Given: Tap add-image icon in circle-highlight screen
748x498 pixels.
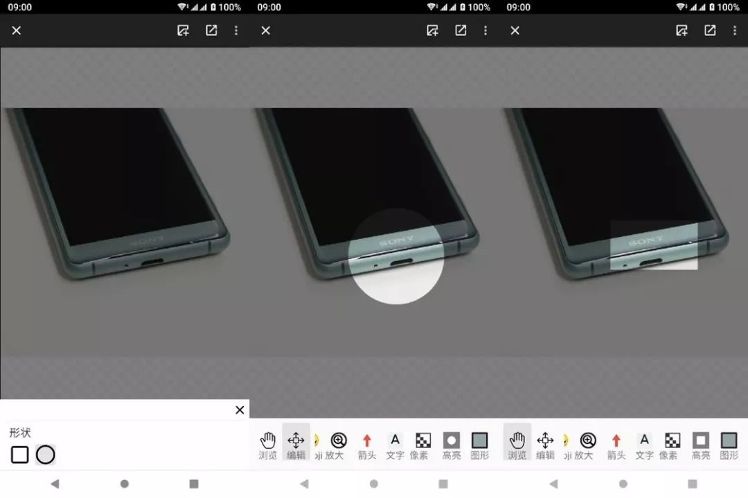Looking at the screenshot, I should click(433, 30).
